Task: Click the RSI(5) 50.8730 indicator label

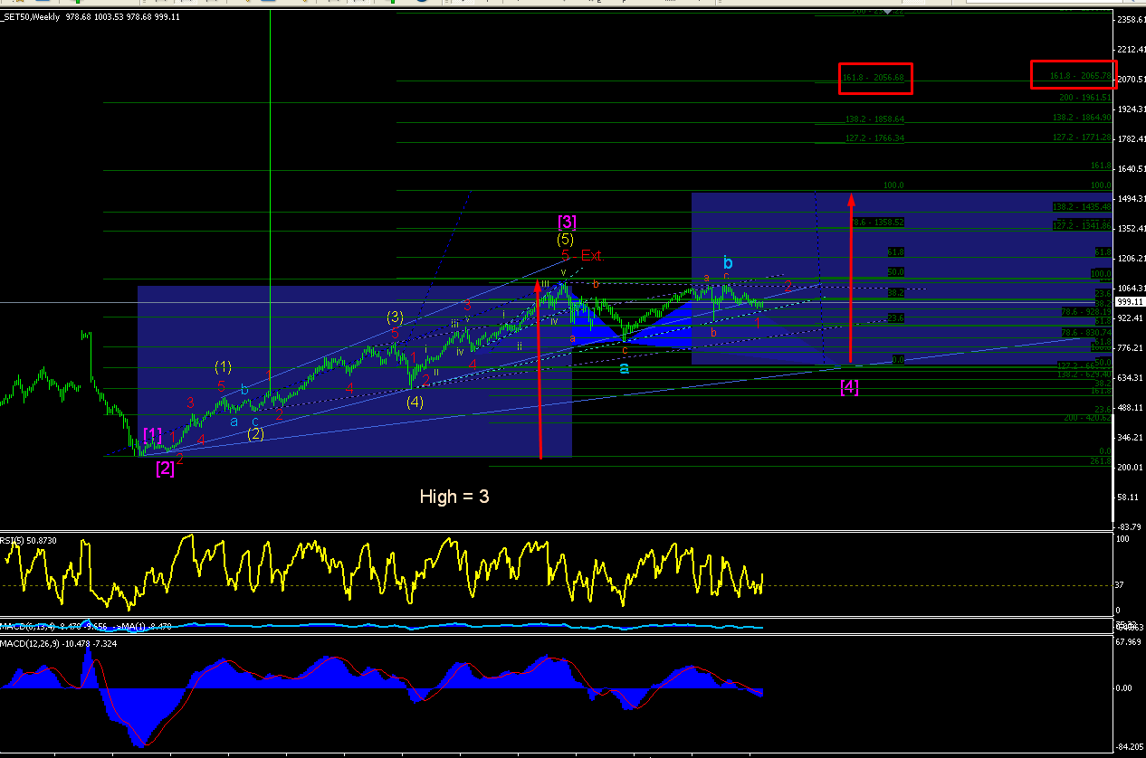Action: [x=29, y=541]
